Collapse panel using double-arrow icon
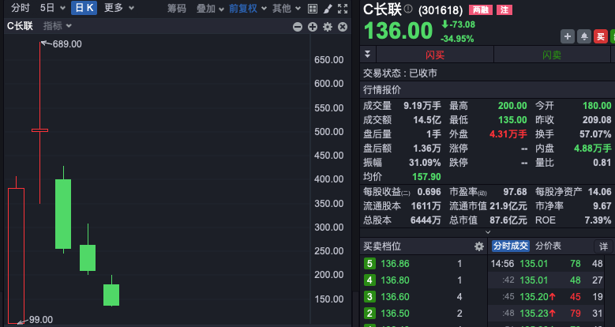Image resolution: width=615 pixels, height=327 pixels. 368,54
